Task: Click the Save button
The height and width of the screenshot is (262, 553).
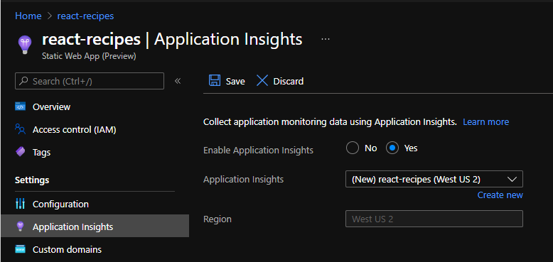Action: pos(227,81)
